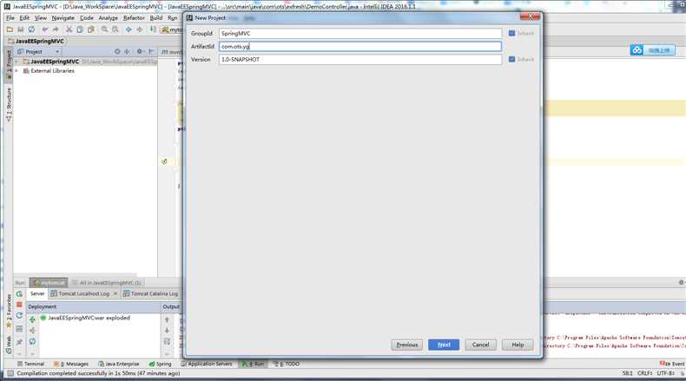Open the Spring tool window
Image resolution: width=686 pixels, height=381 pixels.
pyautogui.click(x=160, y=364)
